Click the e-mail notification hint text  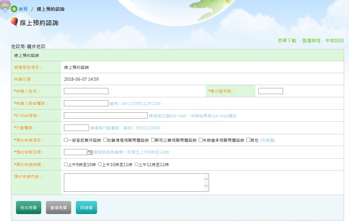193,116
